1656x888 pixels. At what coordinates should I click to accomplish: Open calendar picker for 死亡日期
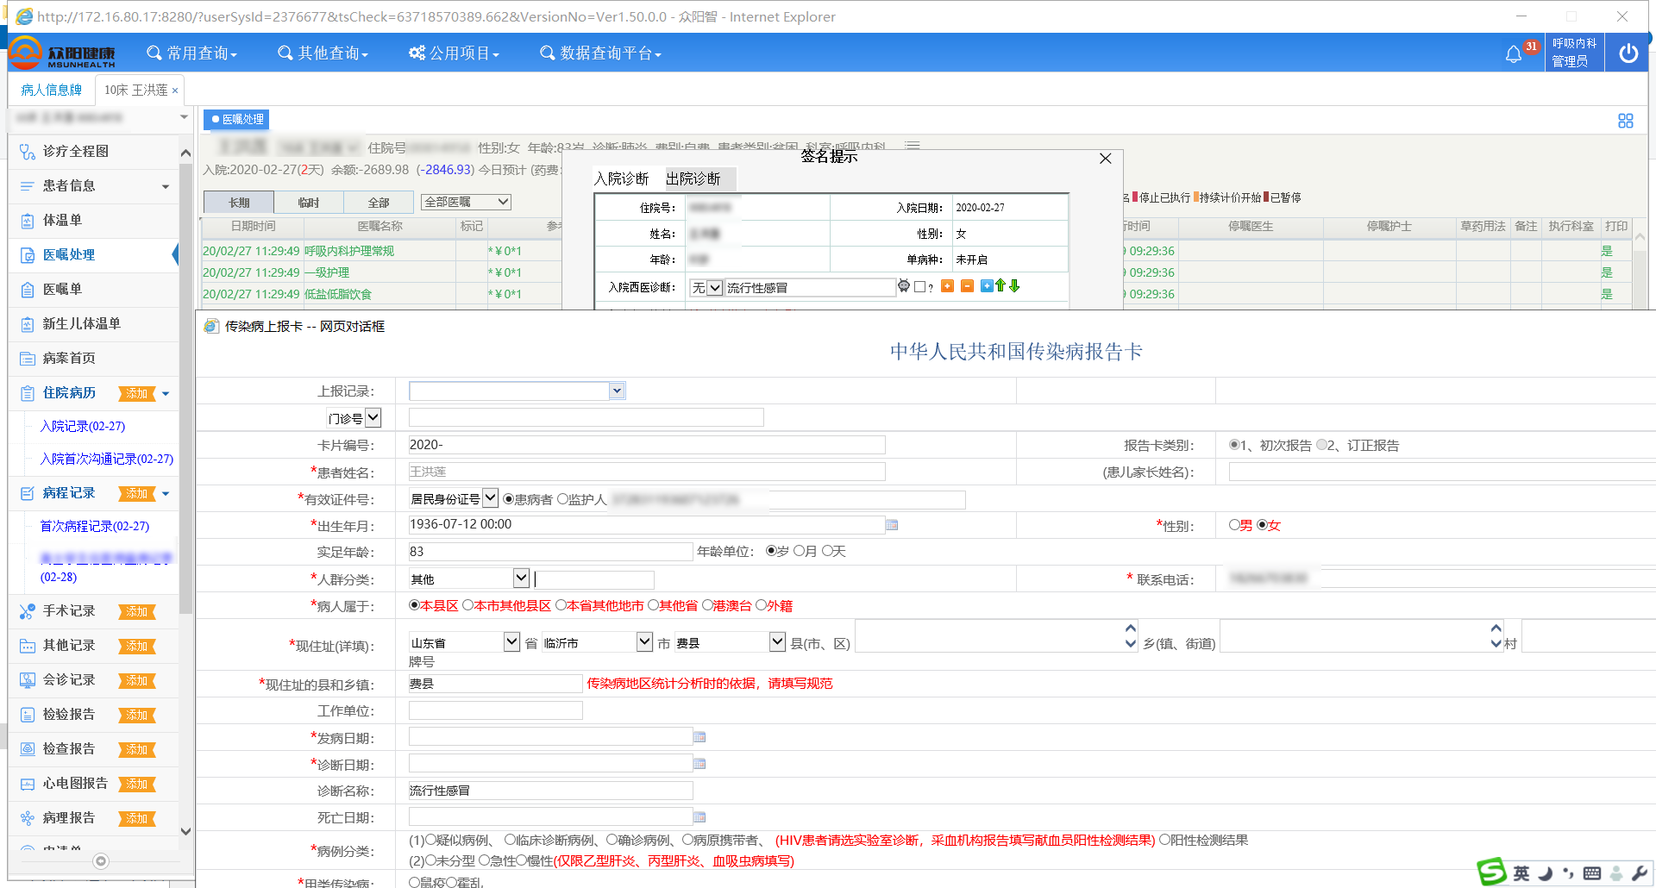(699, 817)
